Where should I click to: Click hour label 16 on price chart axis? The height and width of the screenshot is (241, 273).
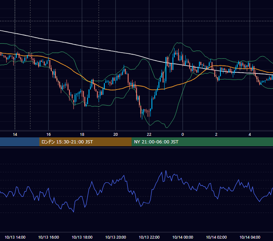tap(49, 135)
